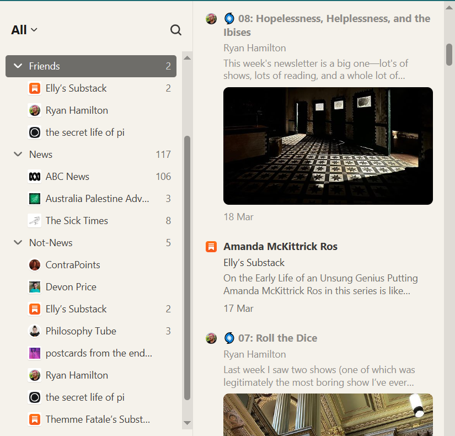Click Themme Fatale's Substack icon
This screenshot has height=436, width=455.
(35, 419)
